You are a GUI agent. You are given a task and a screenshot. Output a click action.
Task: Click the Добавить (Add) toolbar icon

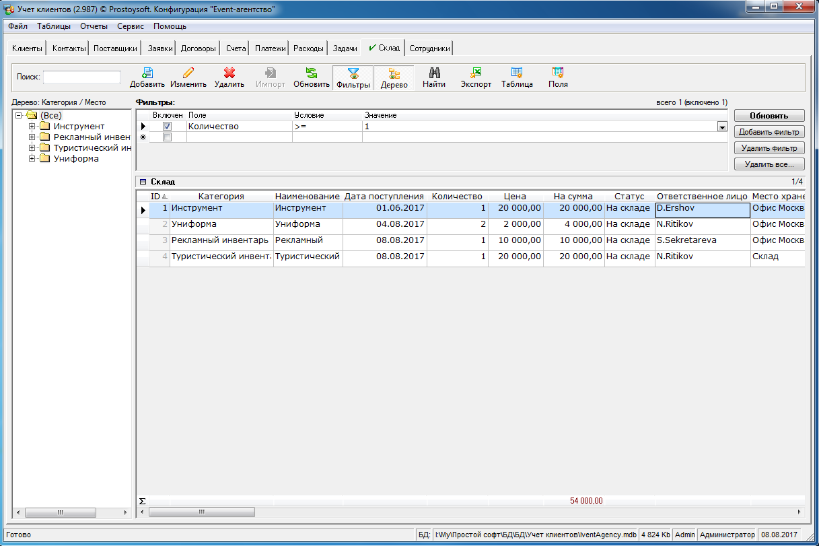147,73
